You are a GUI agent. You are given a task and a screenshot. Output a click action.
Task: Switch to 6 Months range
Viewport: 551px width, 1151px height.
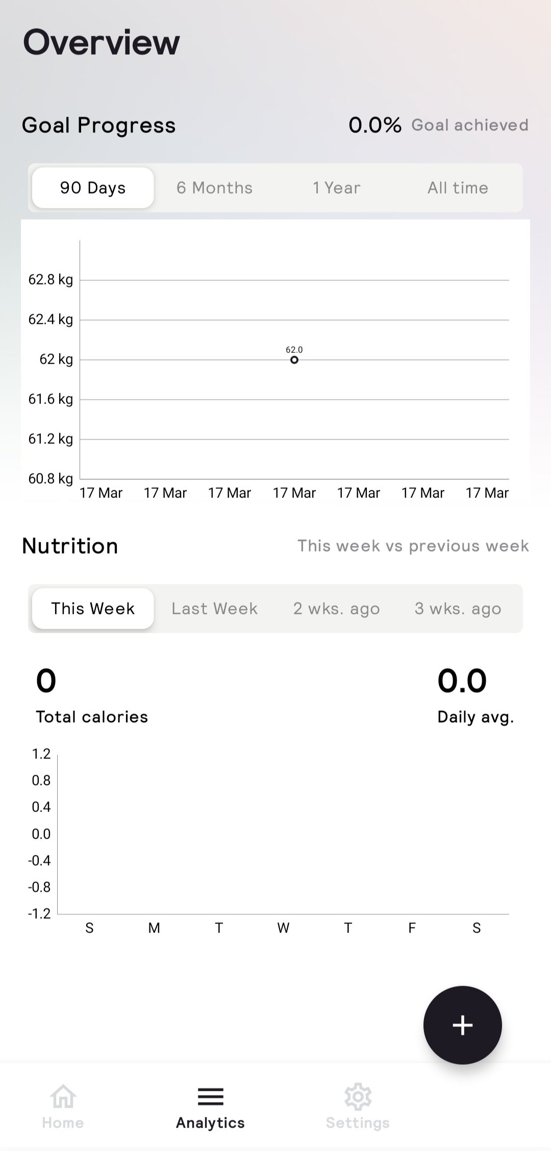point(214,188)
